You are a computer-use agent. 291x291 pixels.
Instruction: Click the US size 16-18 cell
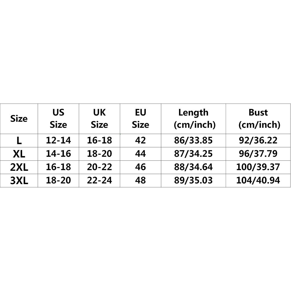coord(58,167)
